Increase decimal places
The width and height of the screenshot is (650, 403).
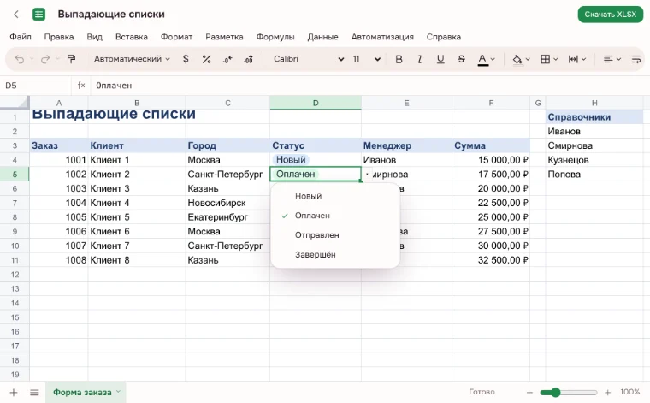click(249, 59)
